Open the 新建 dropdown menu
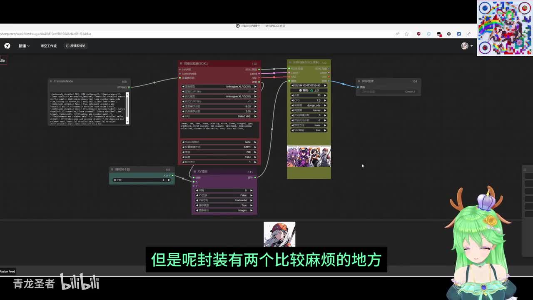The height and width of the screenshot is (300, 533). [x=24, y=46]
